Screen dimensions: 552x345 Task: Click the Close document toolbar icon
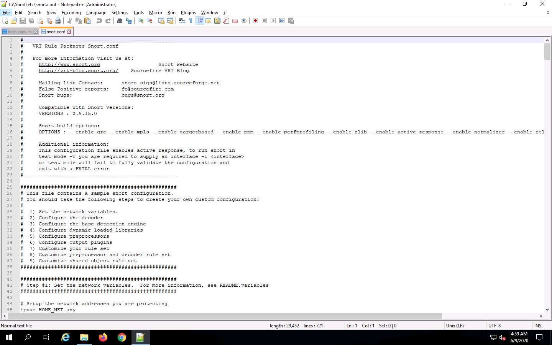(40, 21)
